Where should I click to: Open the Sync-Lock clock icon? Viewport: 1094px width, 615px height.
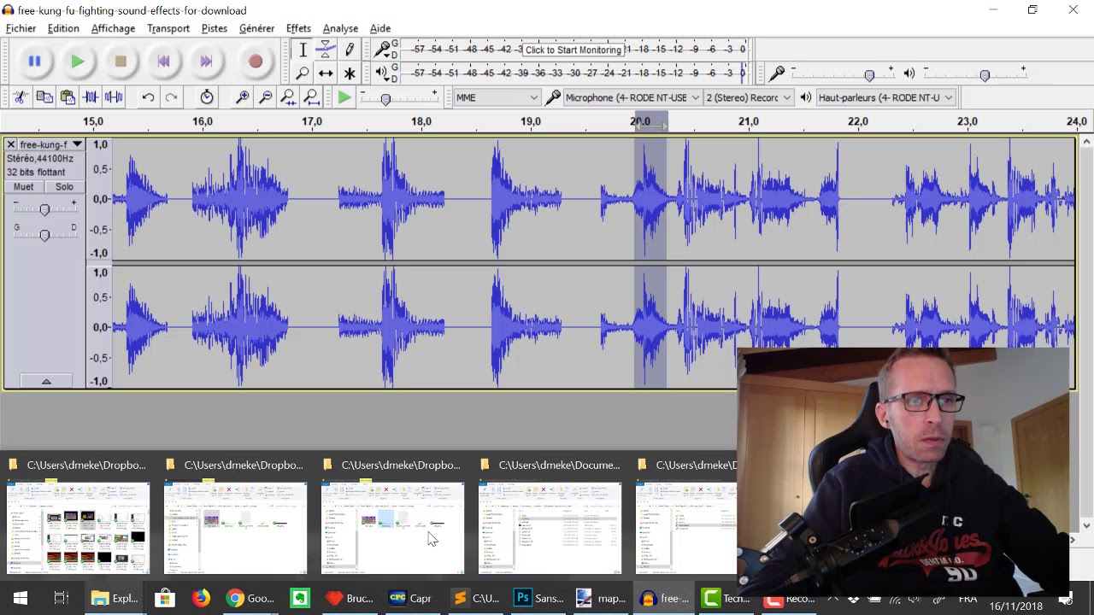point(207,97)
